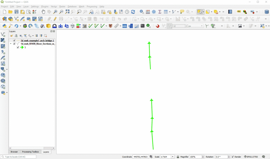Screen dimensions: 270x159
Task: Toggle visibility of 1d_nwk_RIVER_River_Sections layer
Action: point(14,44)
